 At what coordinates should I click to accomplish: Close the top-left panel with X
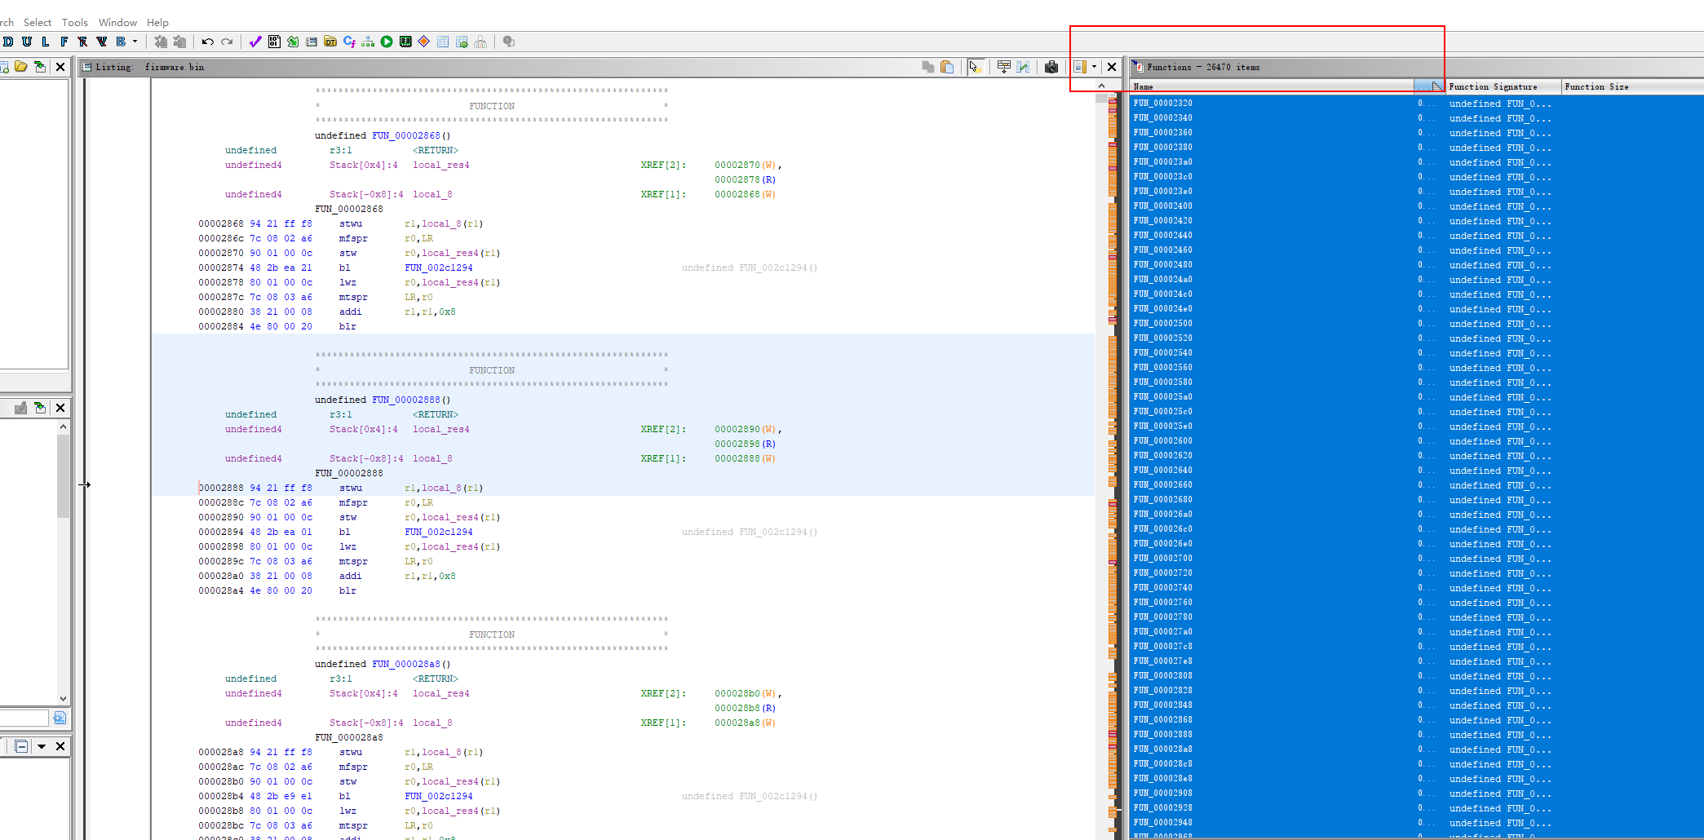[60, 67]
